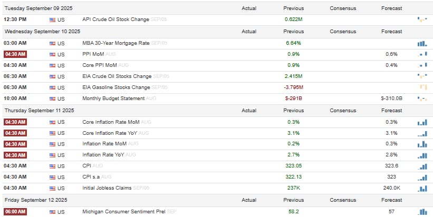Select the EIA Crude Oil Stocks Change link
This screenshot has height=217, width=433.
117,76
